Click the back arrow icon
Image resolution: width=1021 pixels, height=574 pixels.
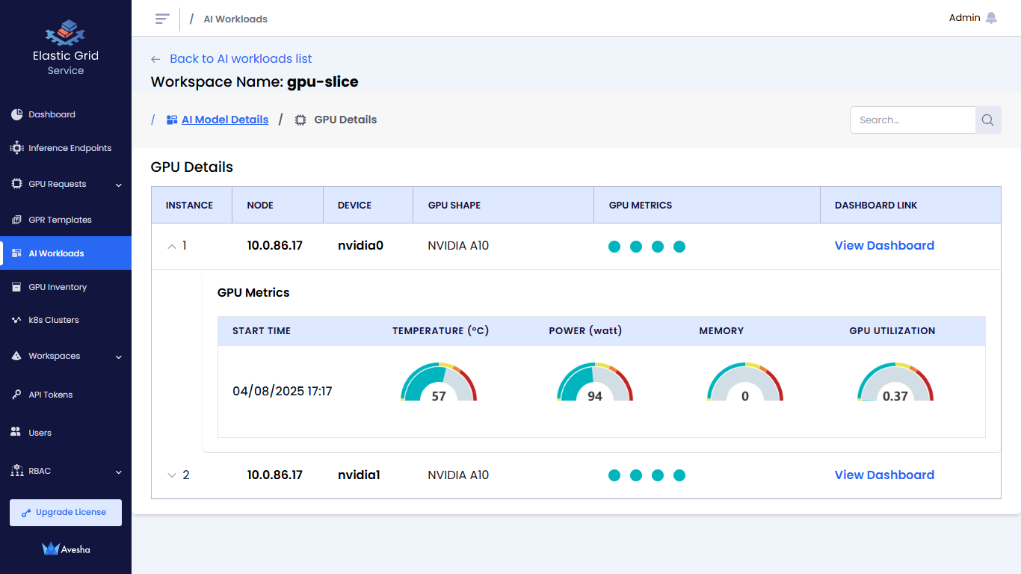(155, 59)
